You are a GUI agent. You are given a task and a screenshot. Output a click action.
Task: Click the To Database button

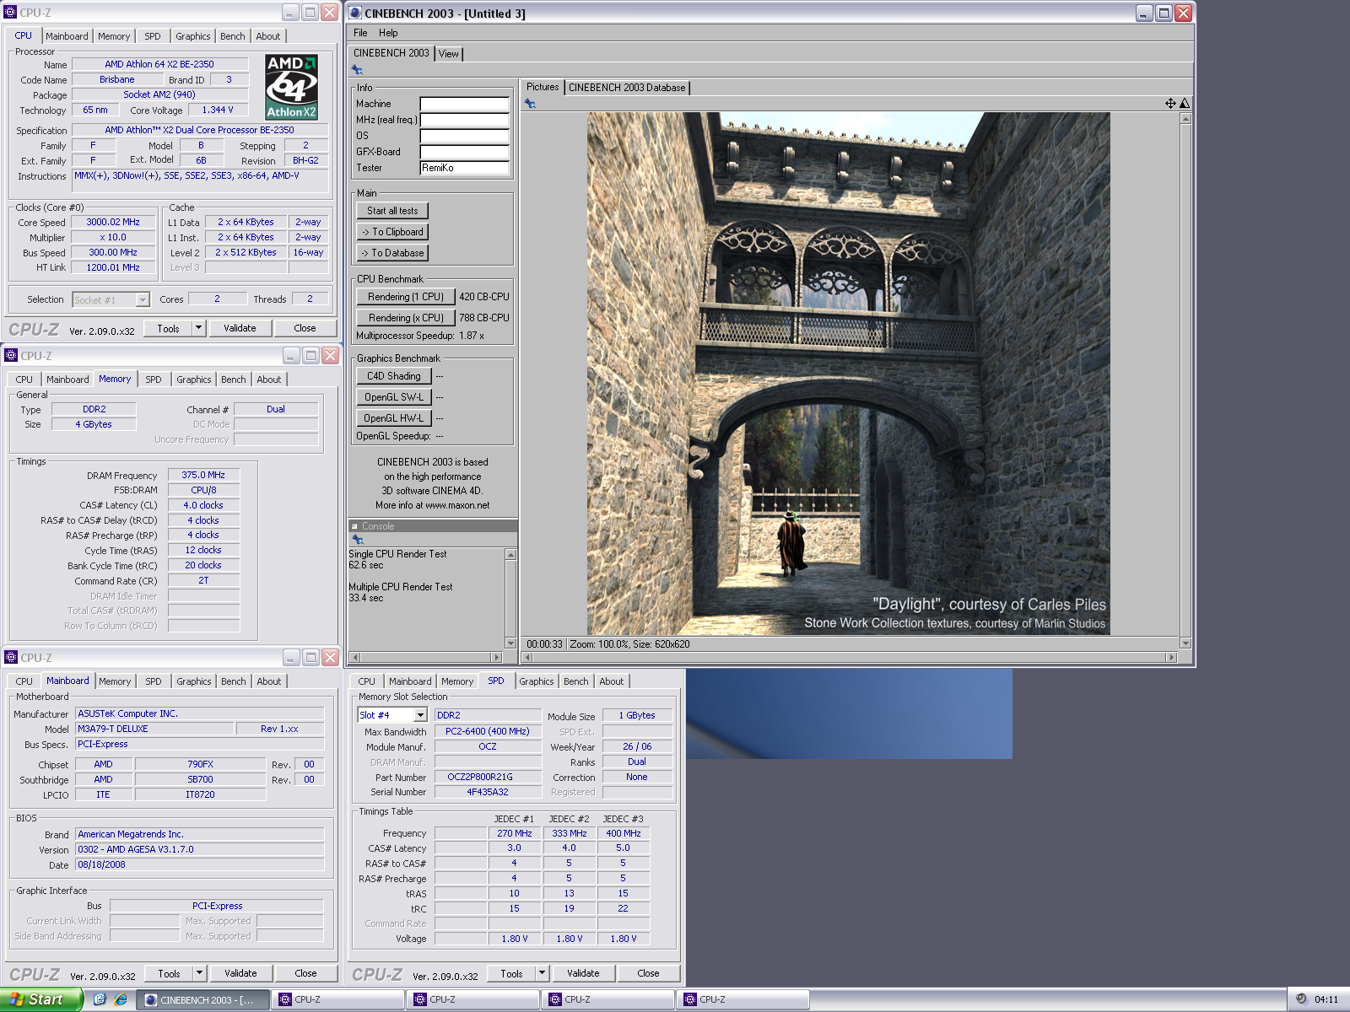392,253
